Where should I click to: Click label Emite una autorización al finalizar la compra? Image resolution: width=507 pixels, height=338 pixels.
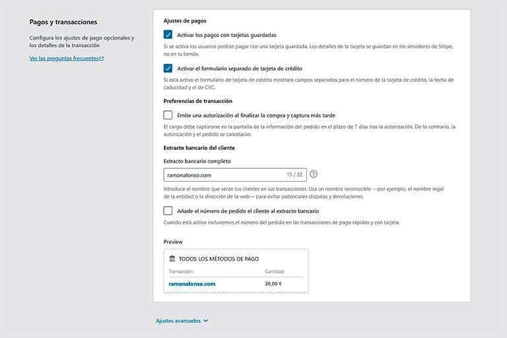(x=255, y=115)
